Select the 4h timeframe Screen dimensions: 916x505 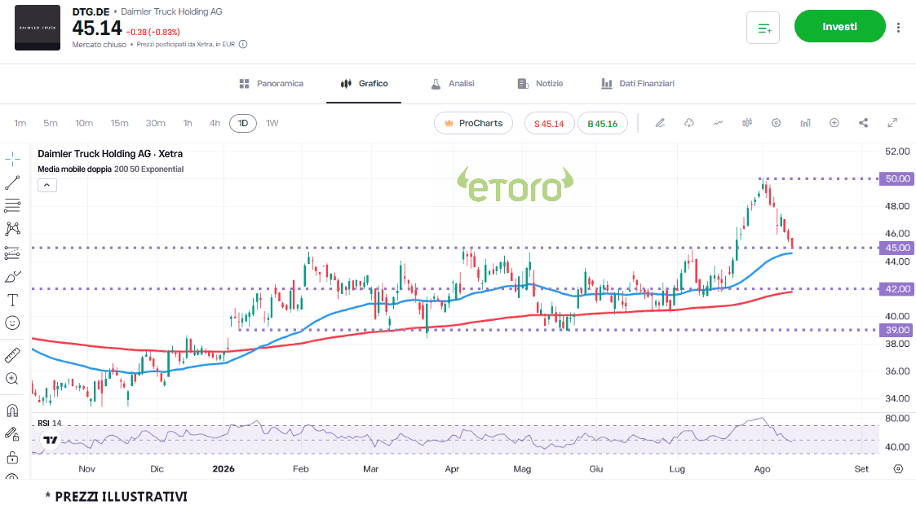coord(215,123)
